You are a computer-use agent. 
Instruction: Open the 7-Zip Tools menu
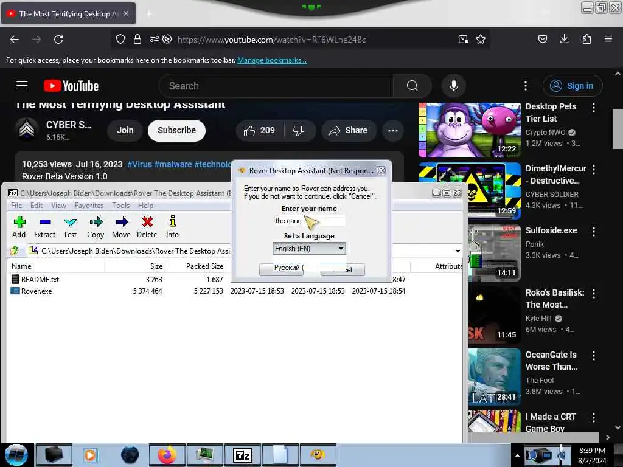click(x=121, y=206)
